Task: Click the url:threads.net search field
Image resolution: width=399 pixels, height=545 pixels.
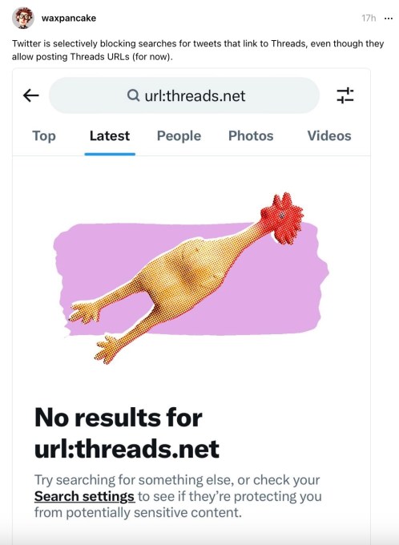Action: click(x=184, y=95)
